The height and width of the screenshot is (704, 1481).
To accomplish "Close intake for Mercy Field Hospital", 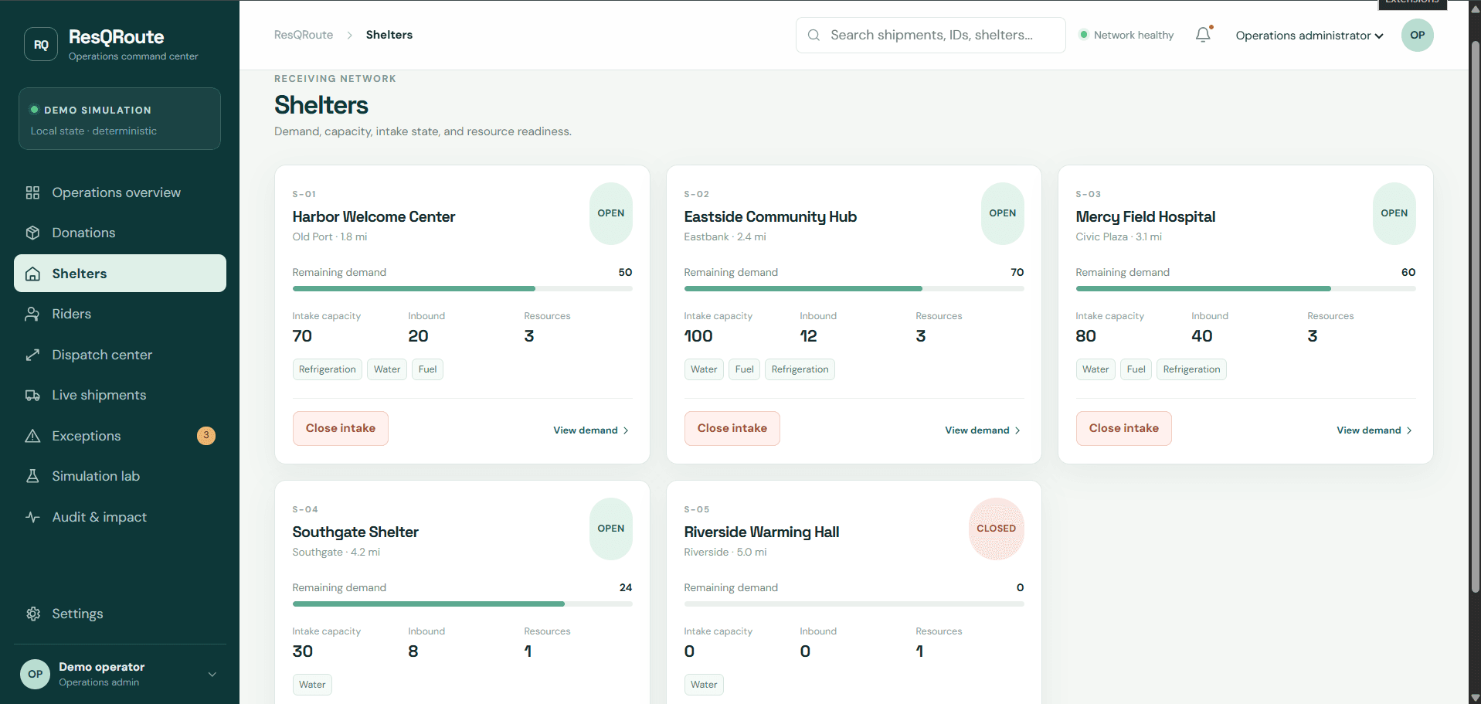I will (x=1124, y=428).
